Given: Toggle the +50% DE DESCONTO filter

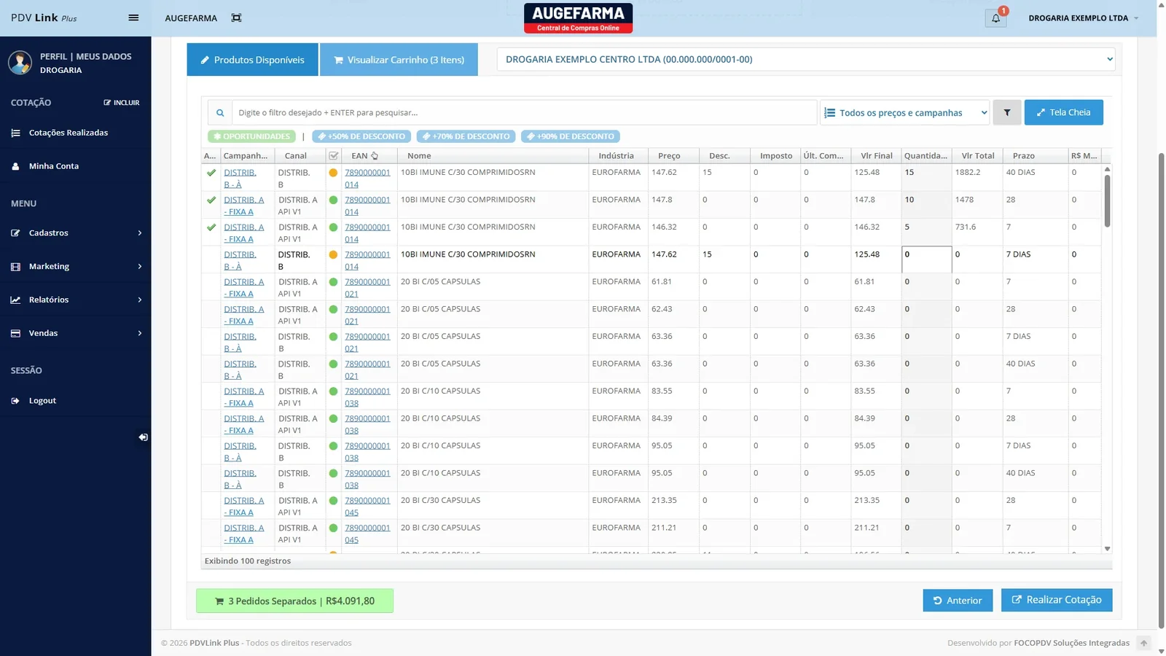Looking at the screenshot, I should 361,136.
